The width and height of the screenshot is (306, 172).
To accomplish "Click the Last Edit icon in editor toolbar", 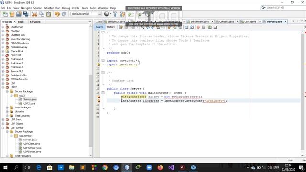I will (x=121, y=27).
